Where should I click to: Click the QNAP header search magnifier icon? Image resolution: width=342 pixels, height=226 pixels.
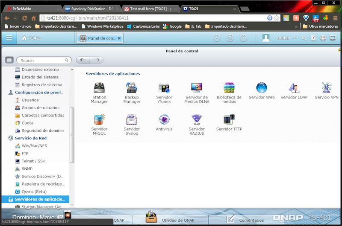tap(304, 38)
